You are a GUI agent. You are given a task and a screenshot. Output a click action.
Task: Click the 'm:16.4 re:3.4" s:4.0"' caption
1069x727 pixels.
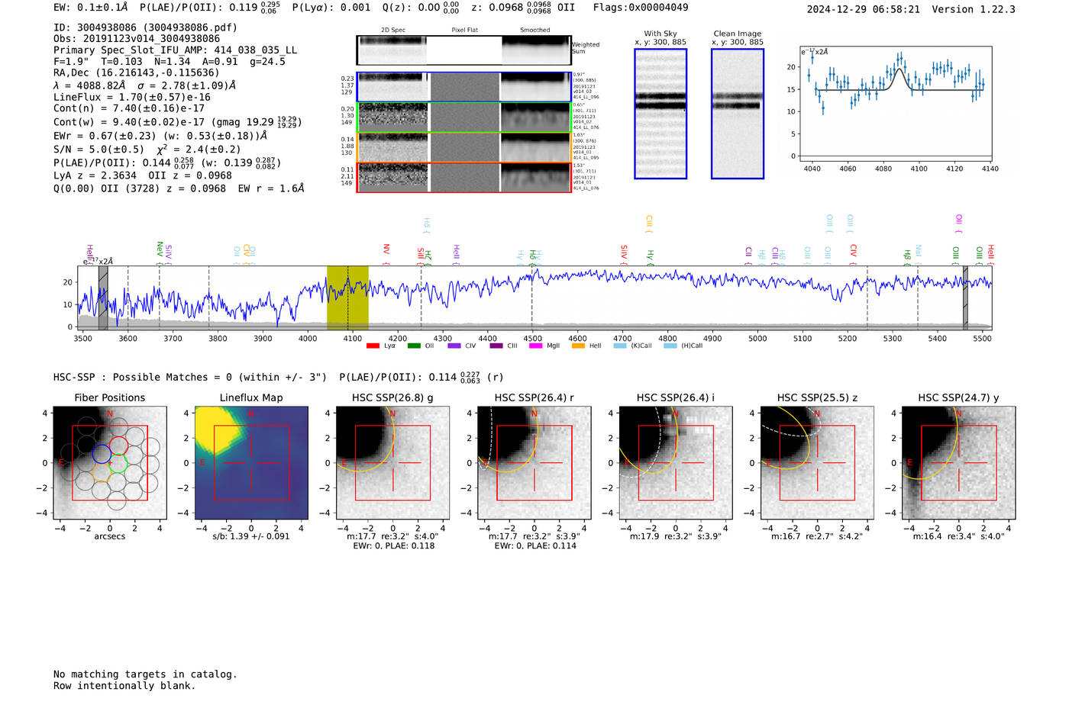(x=959, y=536)
